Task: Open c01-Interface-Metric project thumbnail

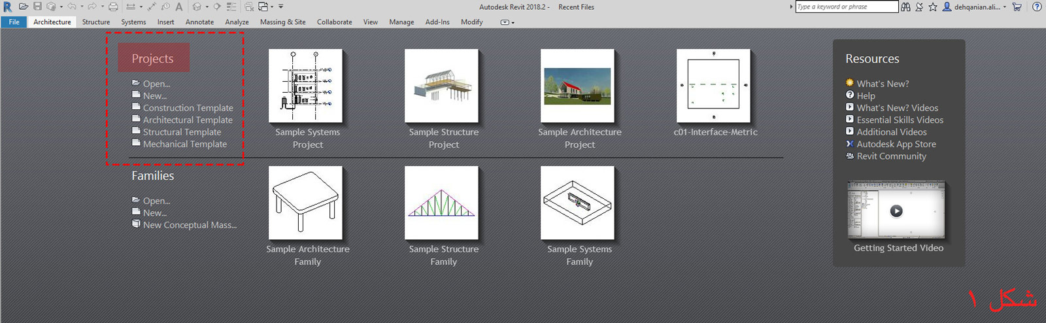Action: click(x=713, y=86)
